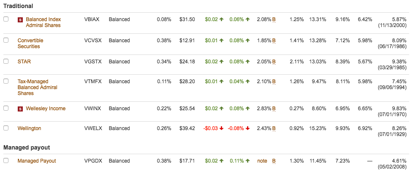Screen dimensions: 410x174
Task: Click the Managed Payout yield note link
Action: click(x=262, y=161)
